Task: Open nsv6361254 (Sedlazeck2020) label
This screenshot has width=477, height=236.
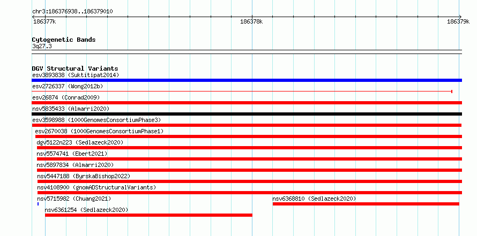Action: (x=86, y=210)
